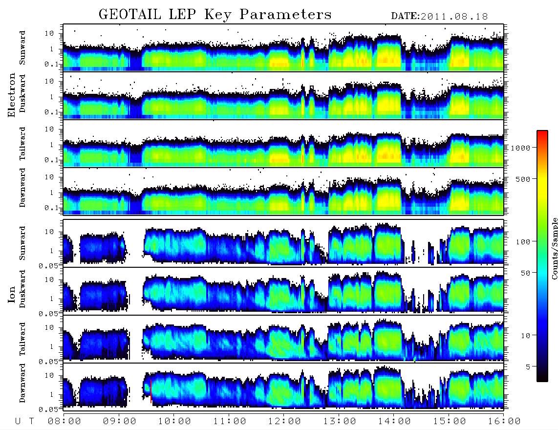Click the red vertical marker in Ion Dawnward
This screenshot has height=430, width=558.
point(151,391)
